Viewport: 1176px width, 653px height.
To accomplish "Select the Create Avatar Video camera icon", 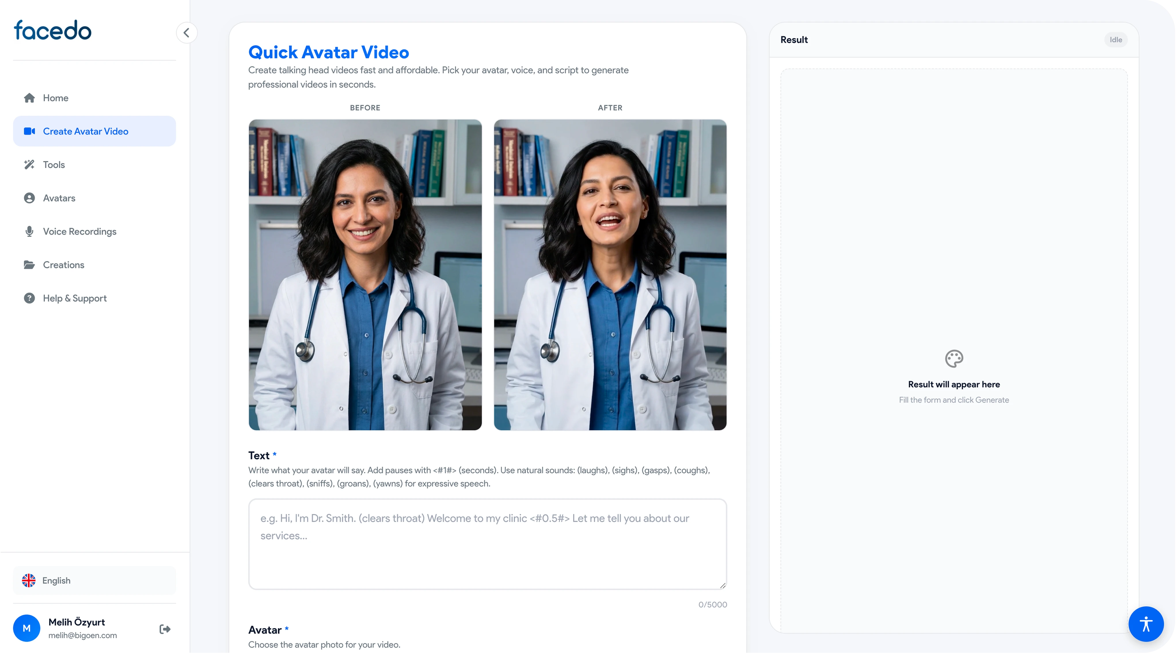I will tap(29, 131).
